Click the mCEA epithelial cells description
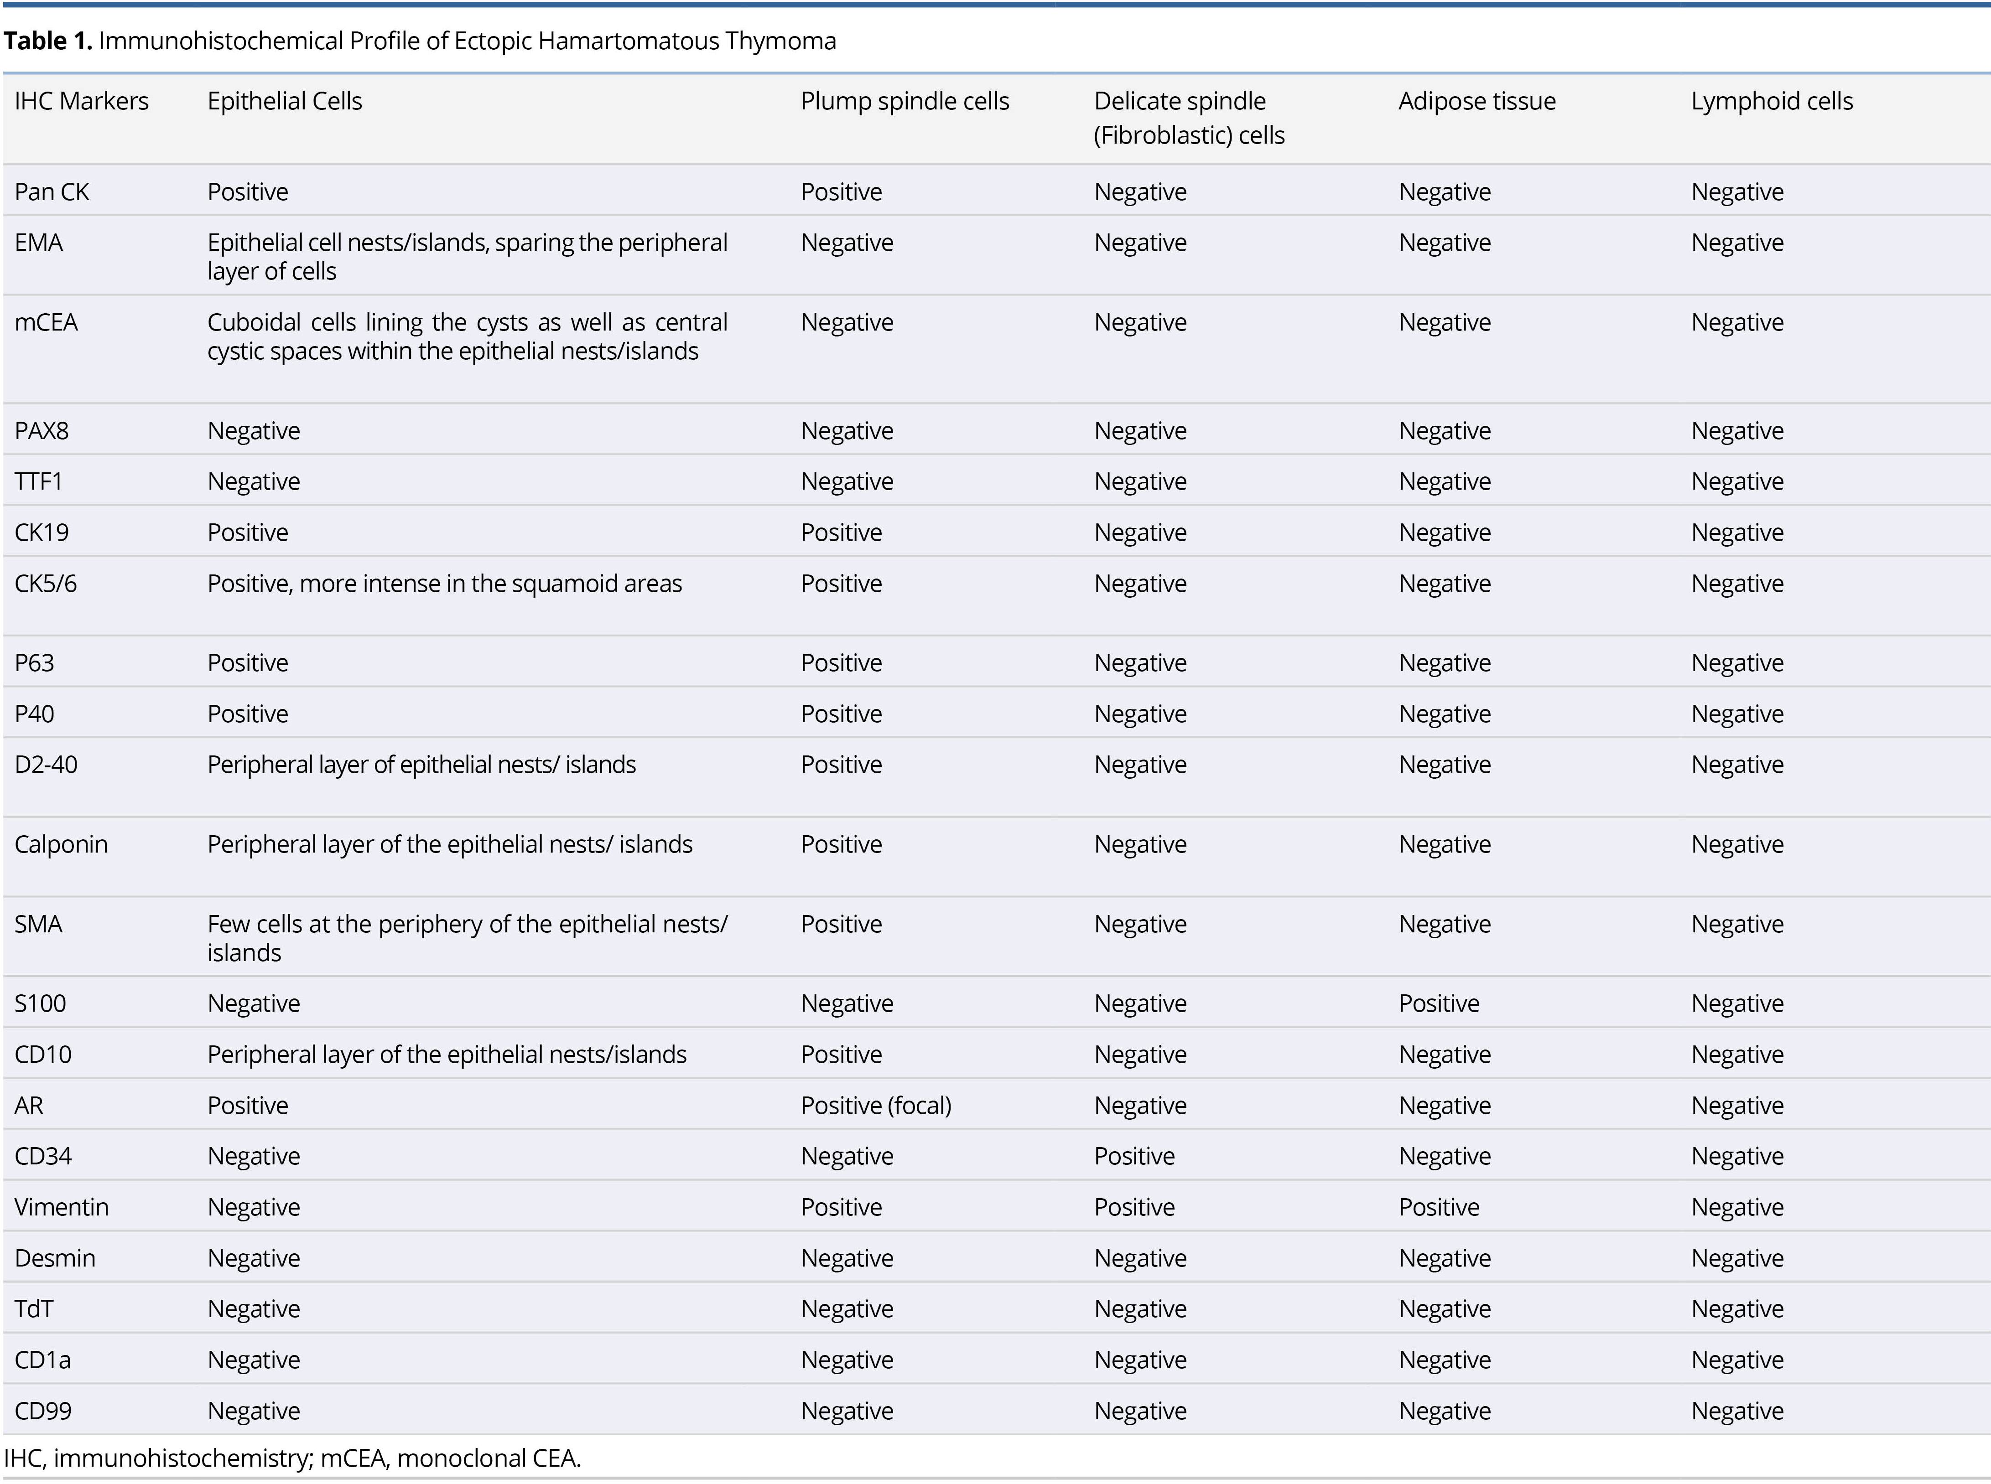 (x=467, y=337)
